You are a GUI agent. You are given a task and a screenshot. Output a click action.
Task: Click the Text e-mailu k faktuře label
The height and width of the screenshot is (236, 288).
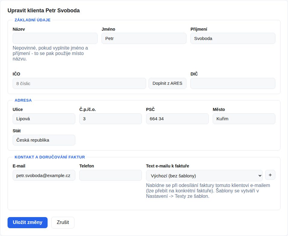[x=167, y=166]
